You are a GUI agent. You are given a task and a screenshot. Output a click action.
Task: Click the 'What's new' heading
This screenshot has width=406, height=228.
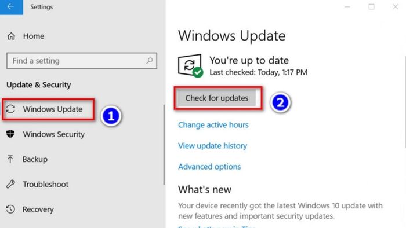point(205,190)
